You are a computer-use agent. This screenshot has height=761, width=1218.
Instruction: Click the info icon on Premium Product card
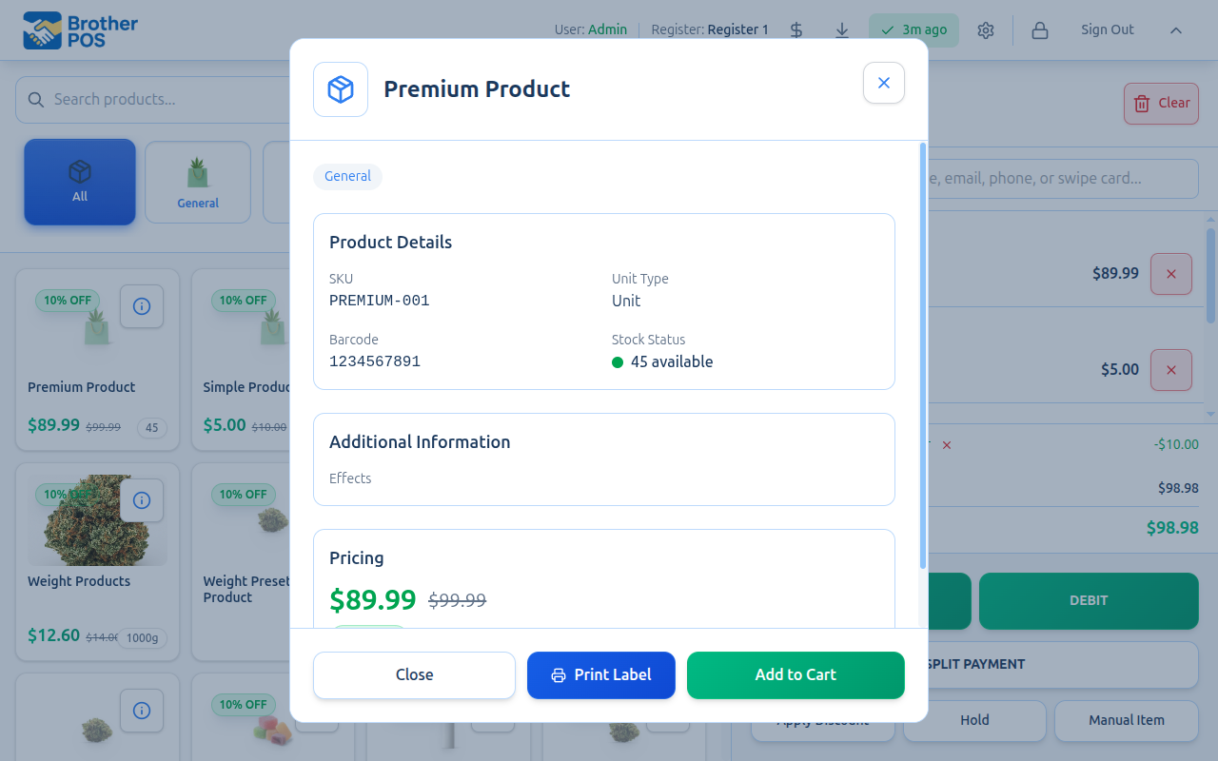click(142, 306)
